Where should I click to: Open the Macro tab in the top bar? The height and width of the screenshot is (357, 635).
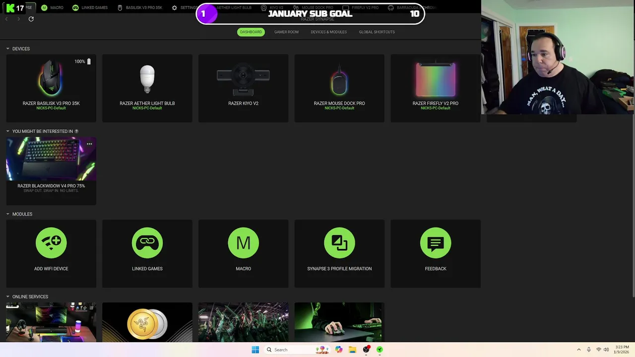53,7
